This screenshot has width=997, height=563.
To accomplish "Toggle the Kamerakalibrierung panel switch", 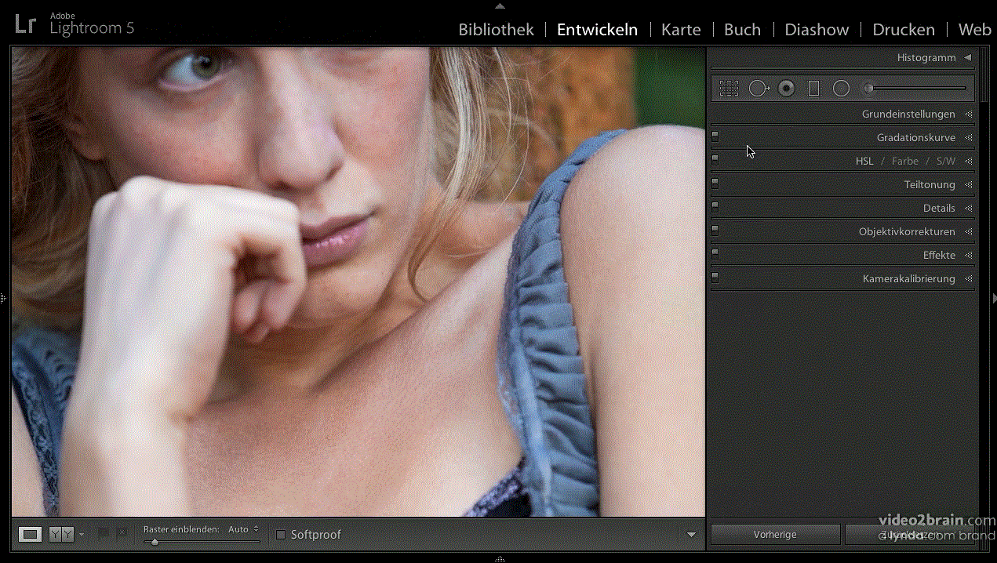I will (x=715, y=277).
